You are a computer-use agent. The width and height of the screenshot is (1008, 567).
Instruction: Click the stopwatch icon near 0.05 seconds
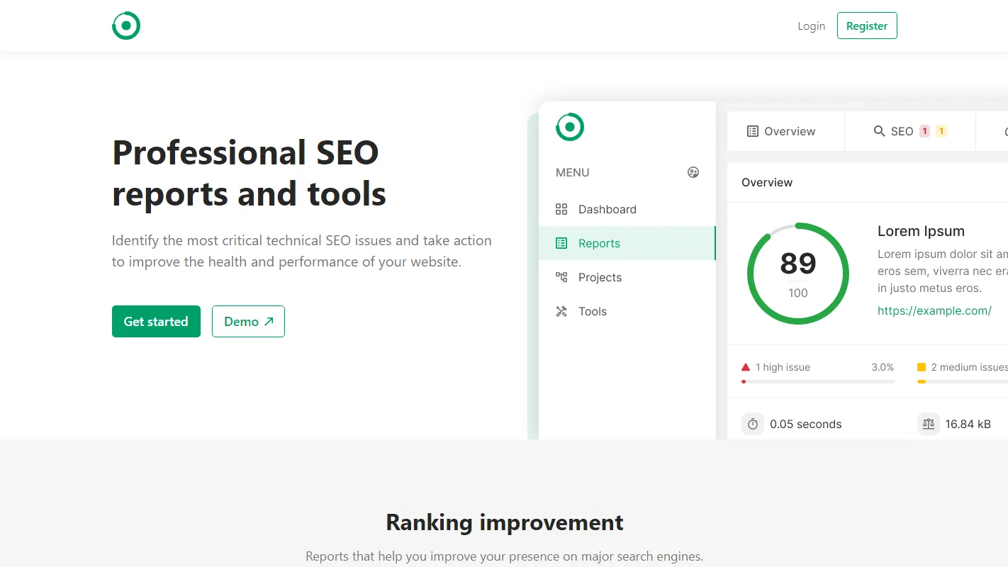[753, 424]
